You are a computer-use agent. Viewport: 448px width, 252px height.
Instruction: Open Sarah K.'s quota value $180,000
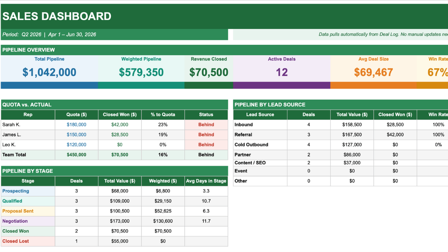[76, 124]
